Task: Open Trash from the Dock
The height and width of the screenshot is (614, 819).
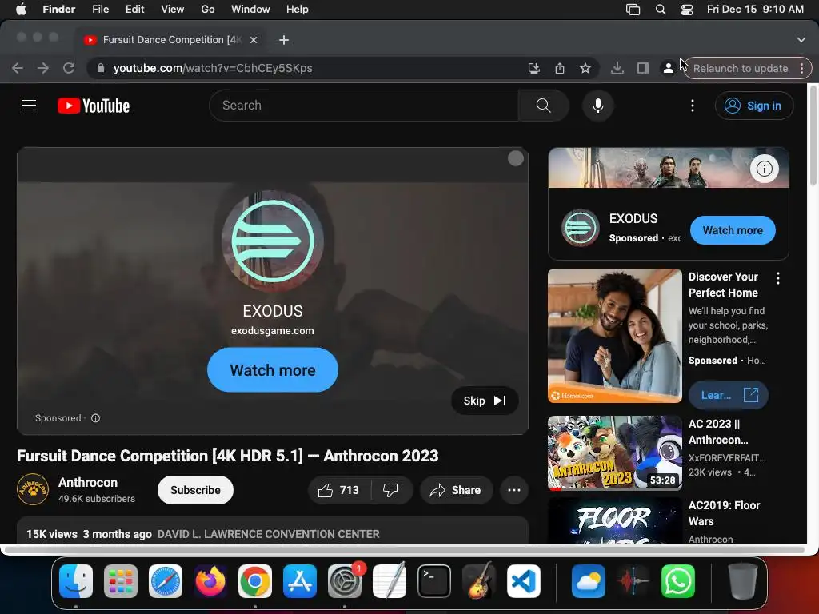Action: coord(742,581)
